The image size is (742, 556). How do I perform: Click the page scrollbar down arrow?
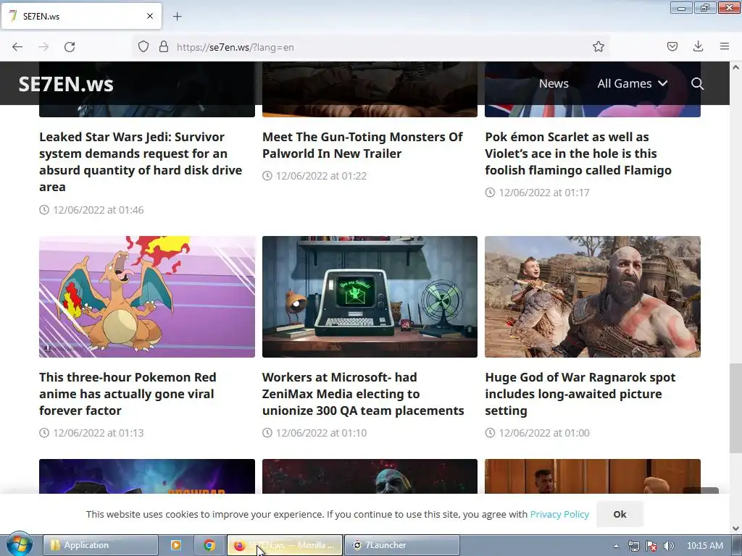coord(735,528)
